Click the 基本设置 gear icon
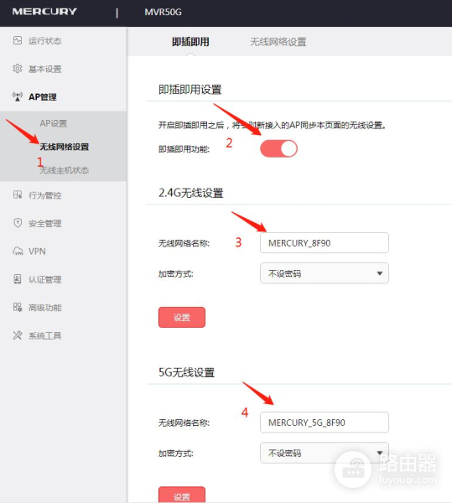 pos(18,69)
